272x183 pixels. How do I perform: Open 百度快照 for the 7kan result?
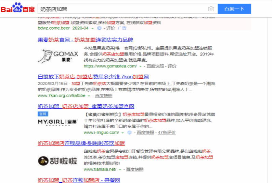coord(104,96)
